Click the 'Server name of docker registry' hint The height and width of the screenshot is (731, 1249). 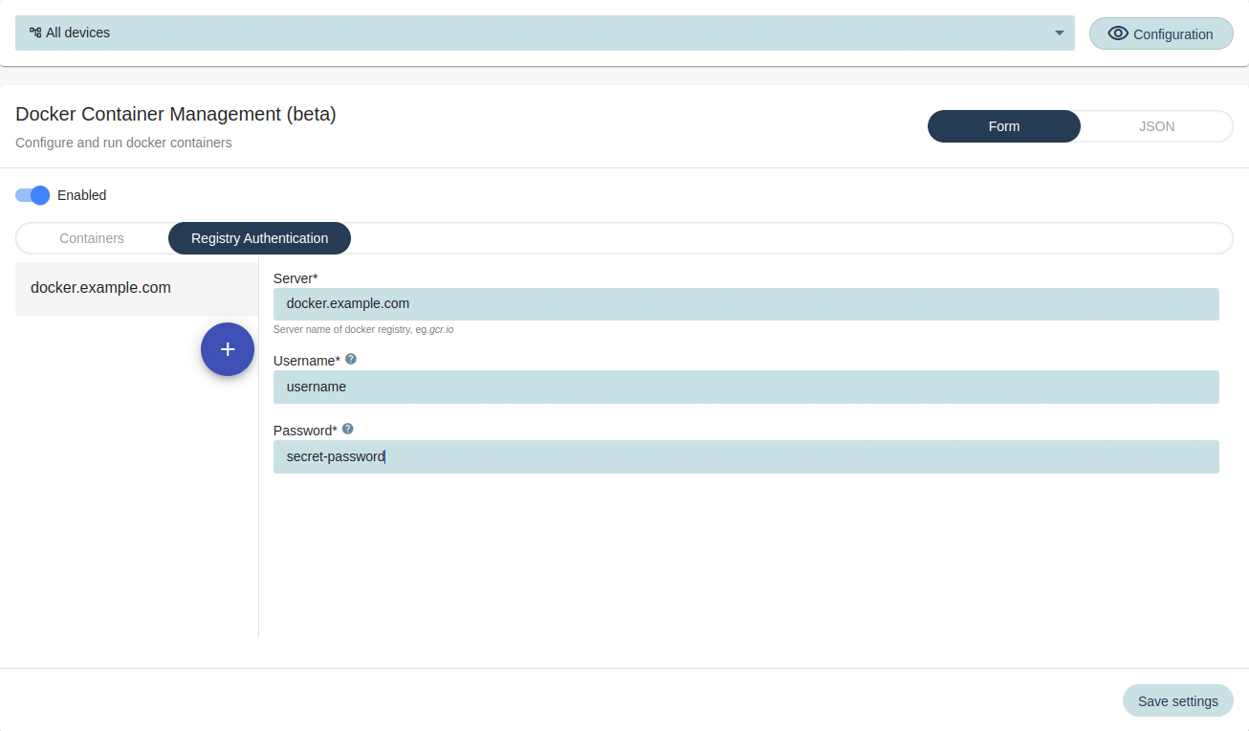363,329
